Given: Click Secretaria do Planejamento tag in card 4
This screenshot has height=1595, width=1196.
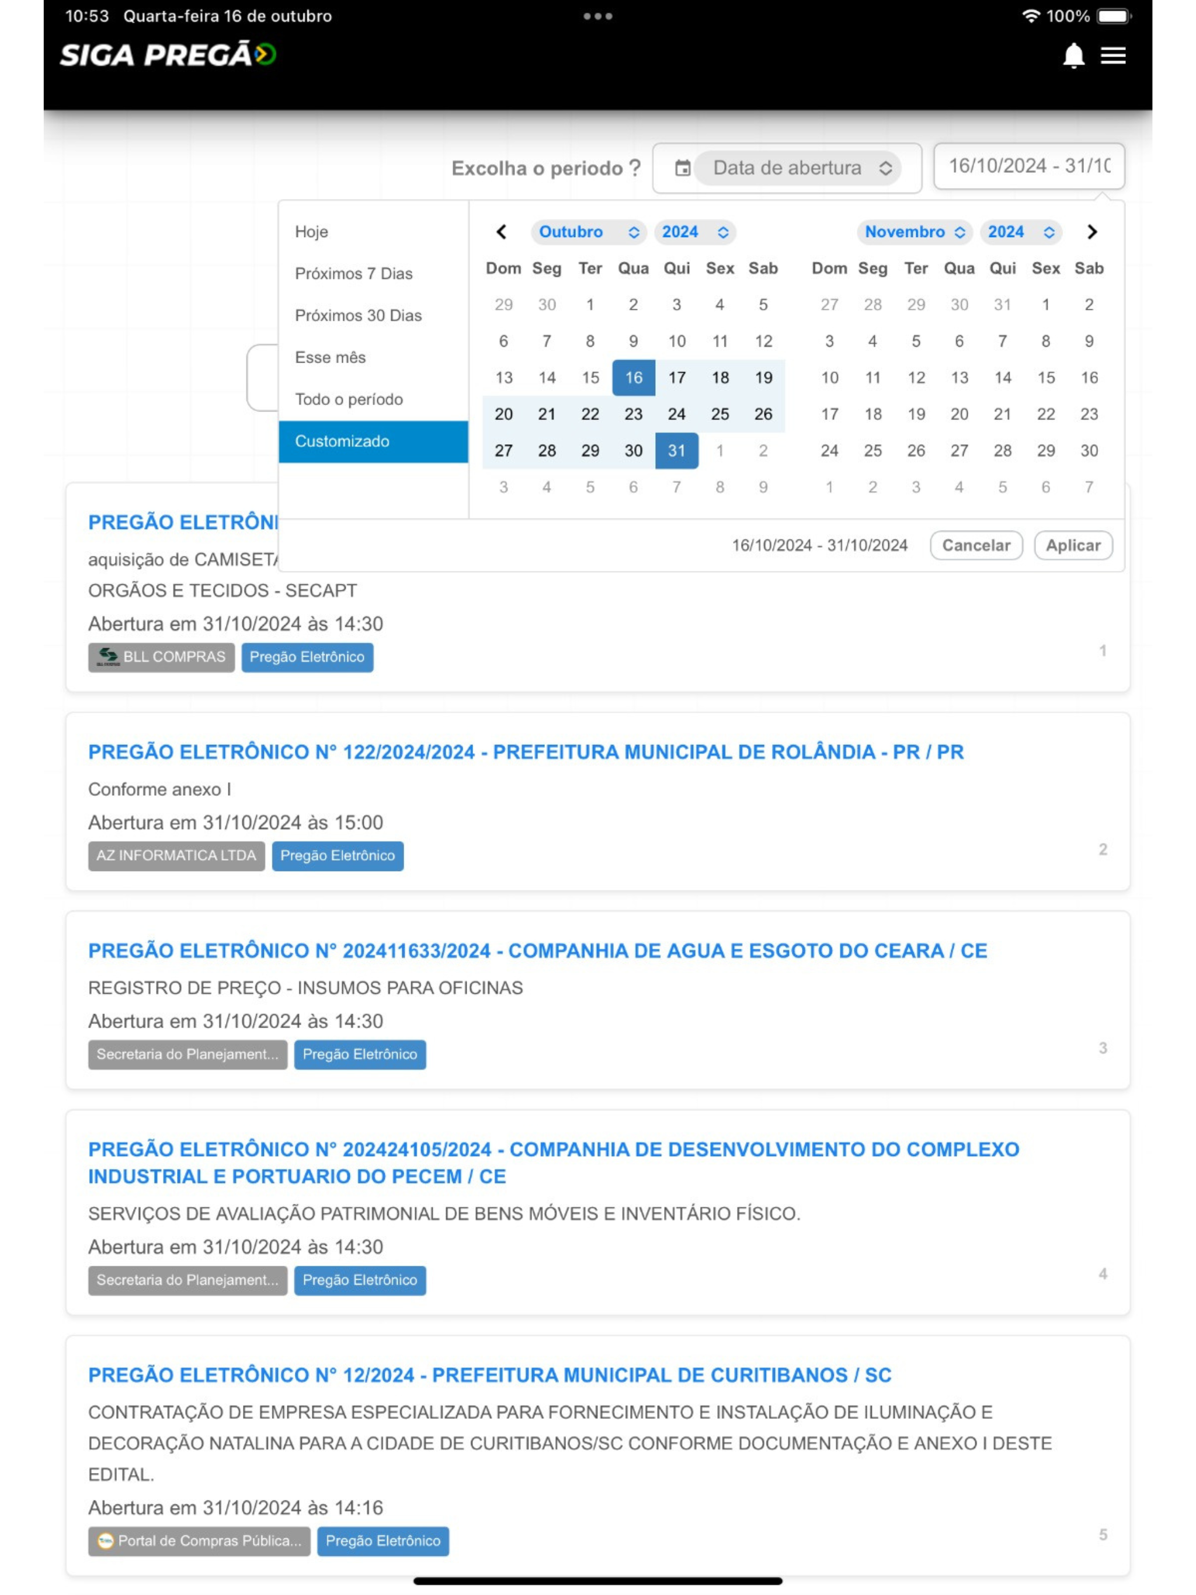Looking at the screenshot, I should (x=187, y=1281).
